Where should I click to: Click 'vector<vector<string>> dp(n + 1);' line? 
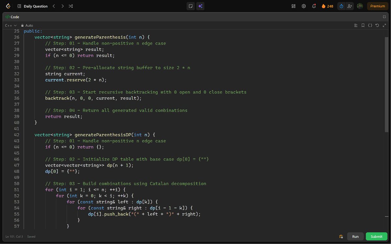tap(89, 165)
